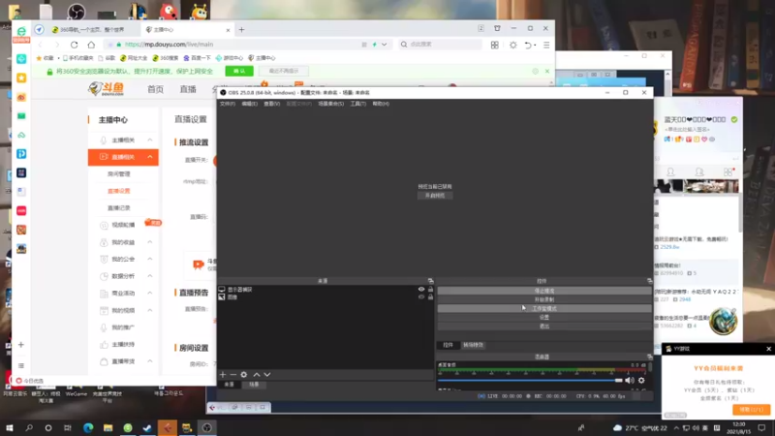
Task: Add a new source in OBS
Action: (x=223, y=375)
